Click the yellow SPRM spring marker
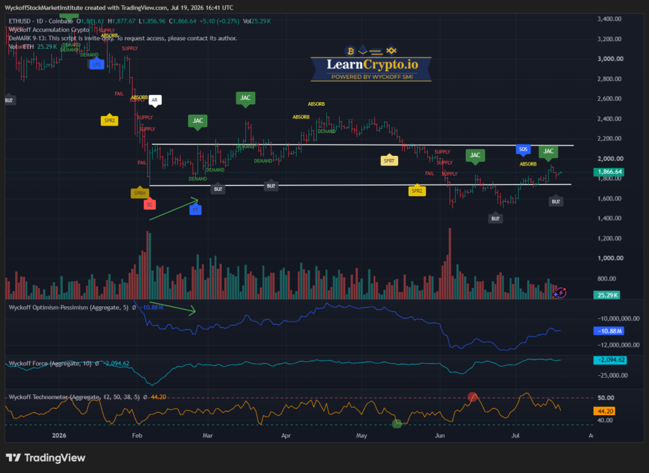 (x=140, y=193)
